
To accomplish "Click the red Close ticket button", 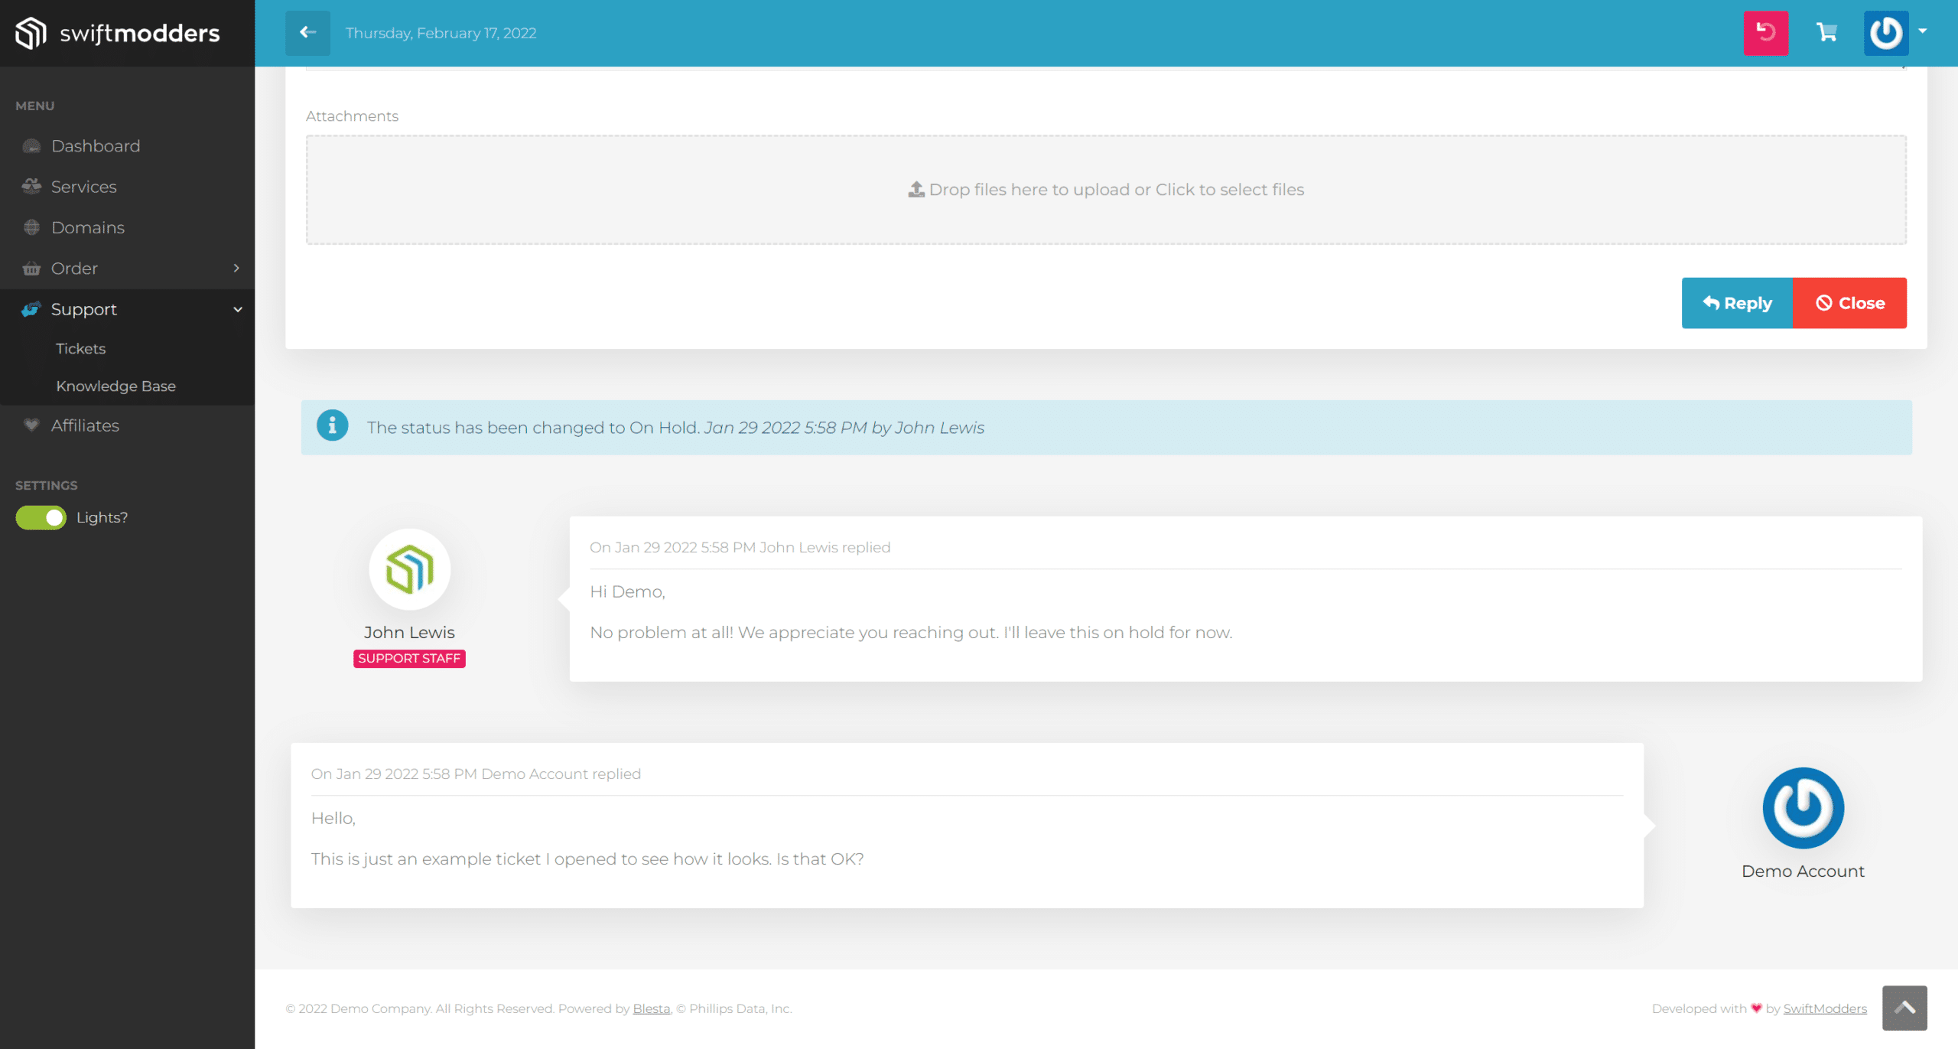I will point(1849,303).
